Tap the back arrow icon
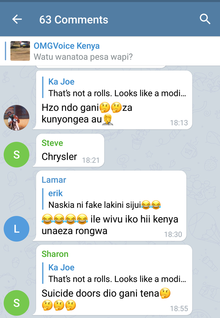Image resolution: width=220 pixels, height=318 pixels. pos(17,20)
